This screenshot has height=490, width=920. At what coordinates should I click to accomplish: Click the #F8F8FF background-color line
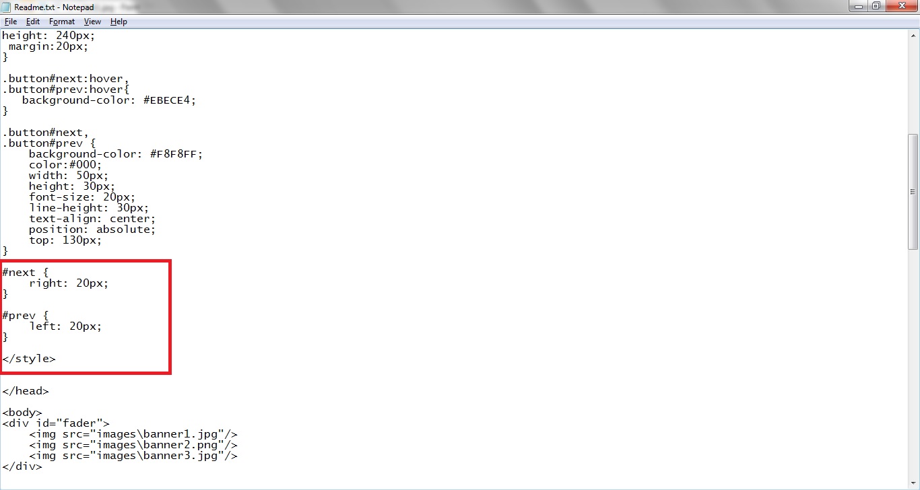[116, 154]
